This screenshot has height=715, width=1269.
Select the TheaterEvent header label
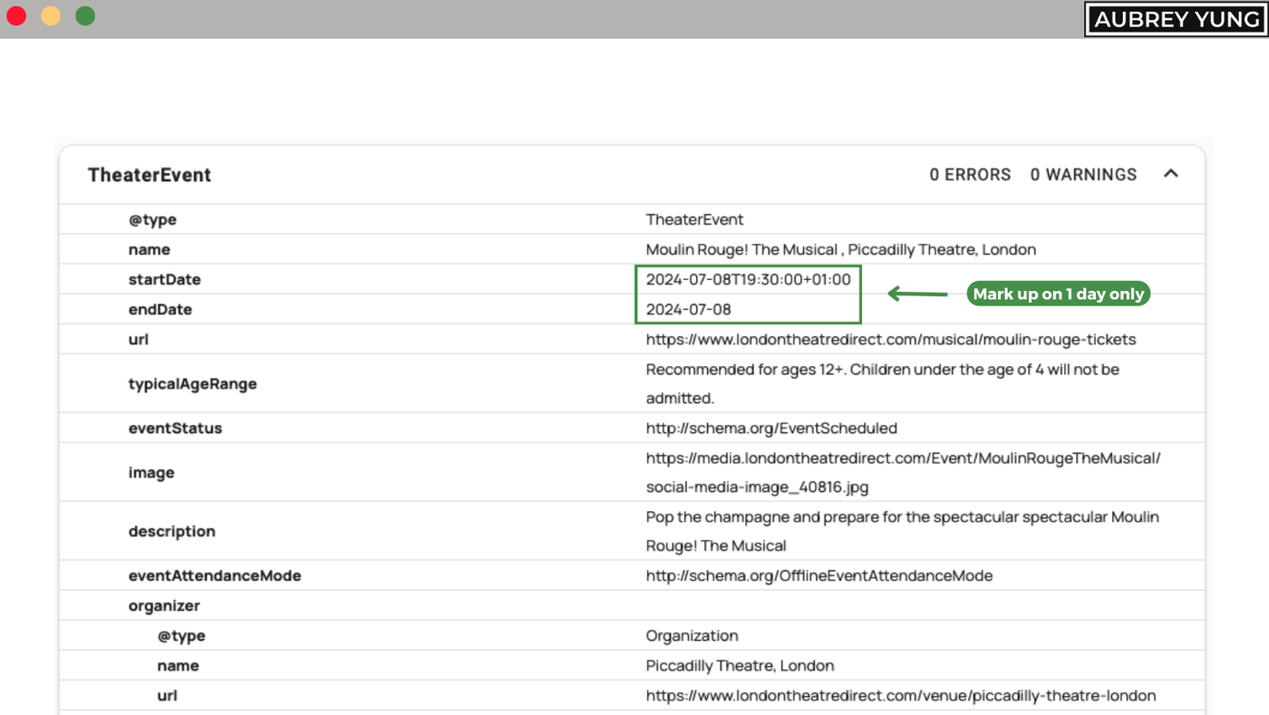[149, 174]
